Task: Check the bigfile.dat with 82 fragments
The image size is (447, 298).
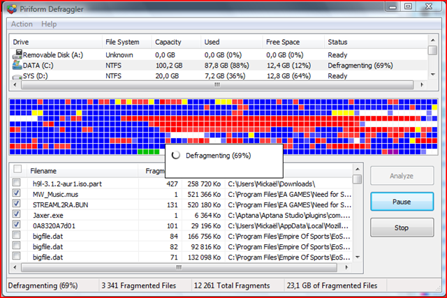Action: [17, 246]
